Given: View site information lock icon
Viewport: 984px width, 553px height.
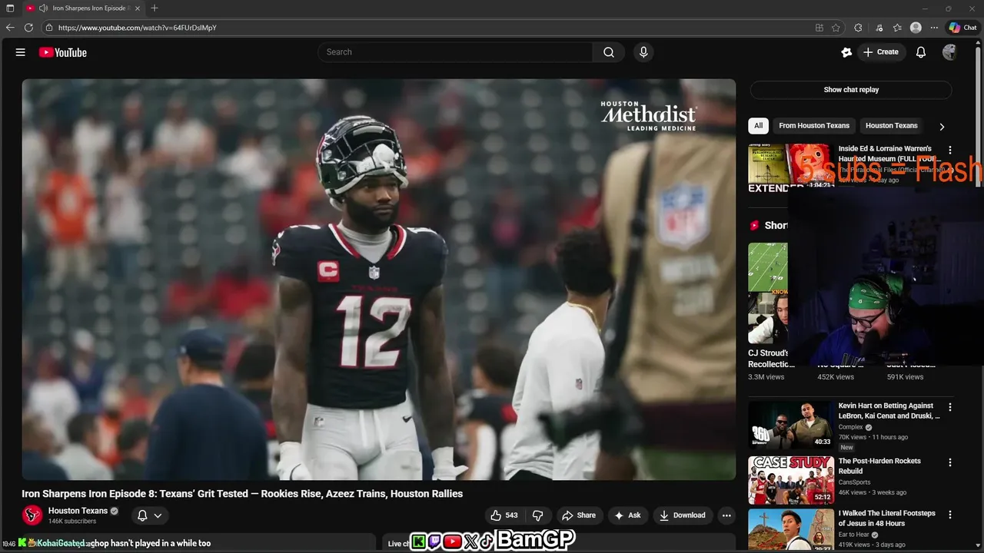Looking at the screenshot, I should point(49,28).
